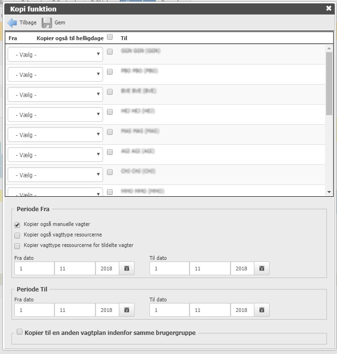
Task: Tick 'Kopier vagttype ressourcerne for tildelte vagter'
Action: pyautogui.click(x=17, y=246)
